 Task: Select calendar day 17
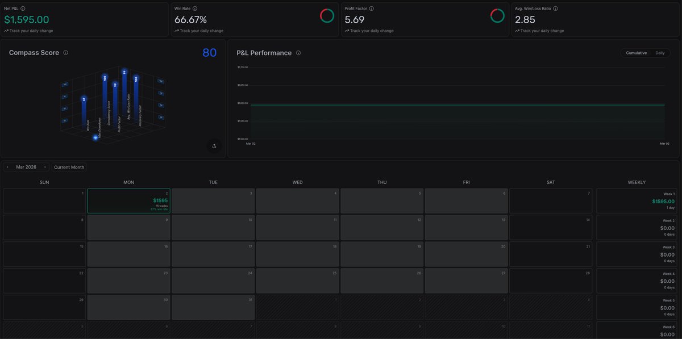pyautogui.click(x=213, y=254)
